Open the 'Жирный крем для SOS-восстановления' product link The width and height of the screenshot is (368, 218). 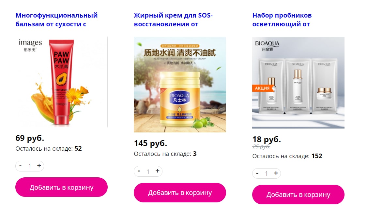tap(173, 20)
